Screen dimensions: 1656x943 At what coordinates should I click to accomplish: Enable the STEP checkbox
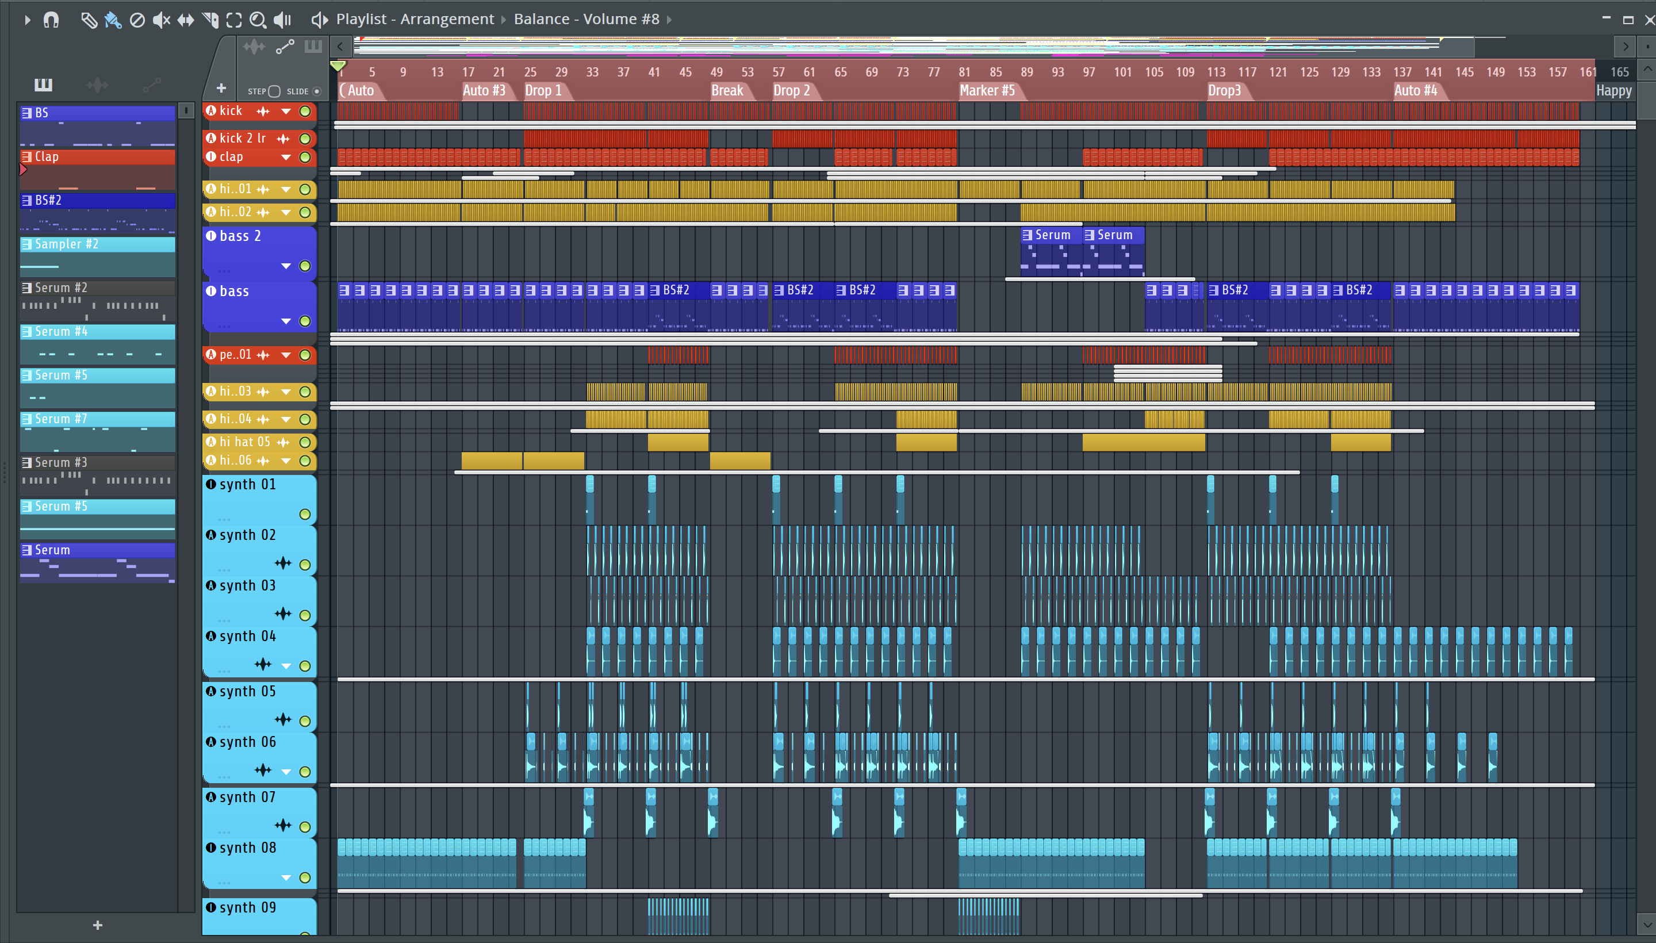pos(274,91)
